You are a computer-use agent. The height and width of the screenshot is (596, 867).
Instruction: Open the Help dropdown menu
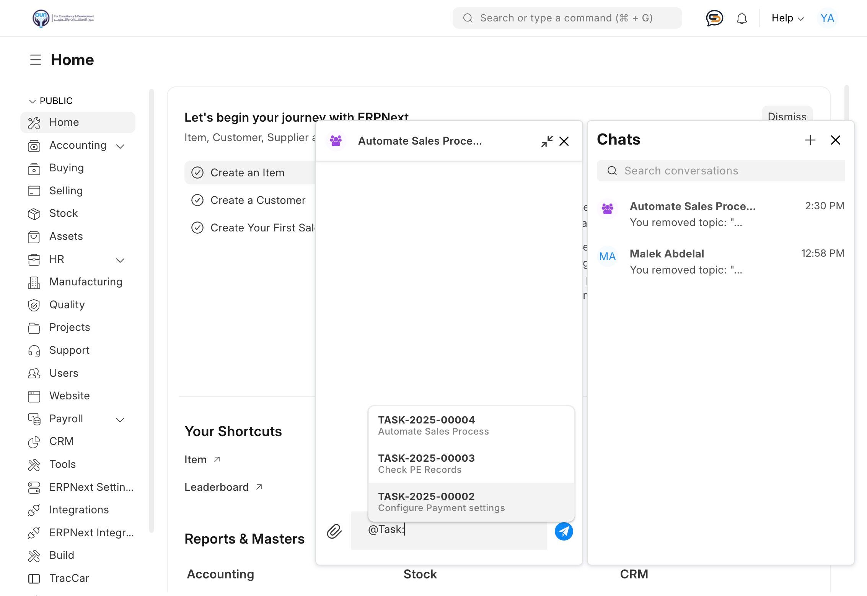[787, 18]
